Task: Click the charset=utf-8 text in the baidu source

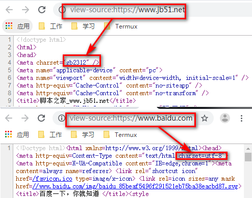Action: point(200,156)
